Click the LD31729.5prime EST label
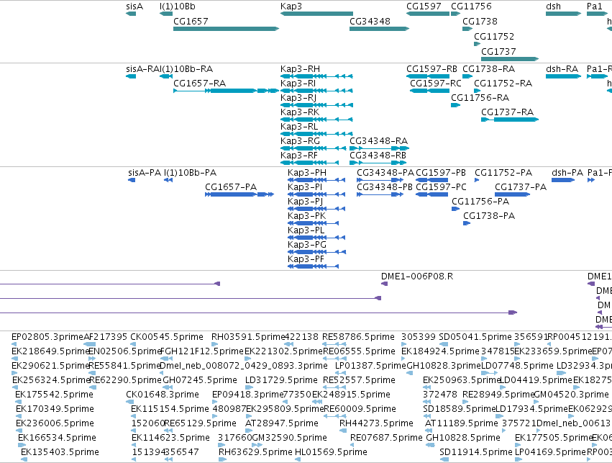Screen dimensions: 612x463 coord(282,380)
